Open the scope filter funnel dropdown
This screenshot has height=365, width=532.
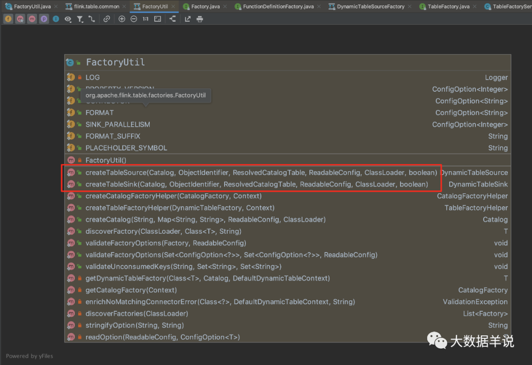click(80, 19)
